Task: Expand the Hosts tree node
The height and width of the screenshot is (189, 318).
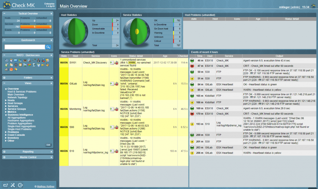Action: (x=6, y=100)
